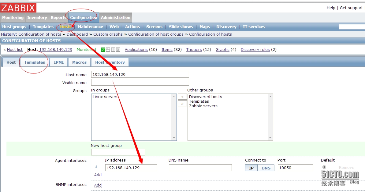Open the Triggers link
Image resolution: width=365 pixels, height=192 pixels.
point(194,50)
